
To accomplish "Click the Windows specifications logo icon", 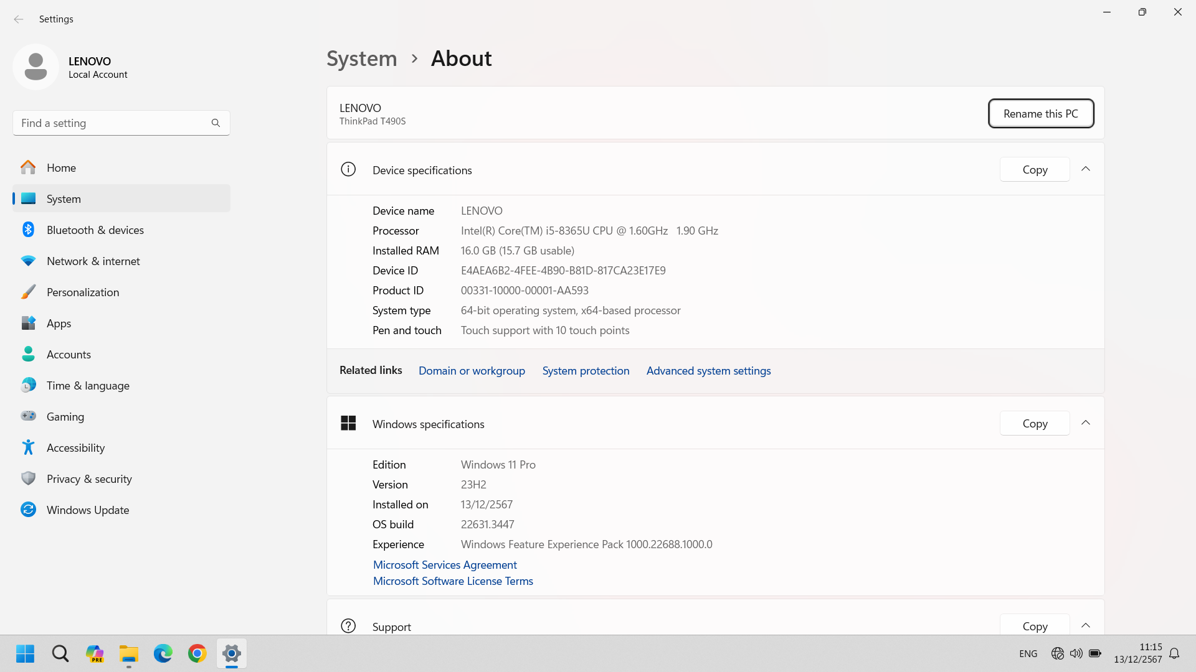I will pos(348,423).
